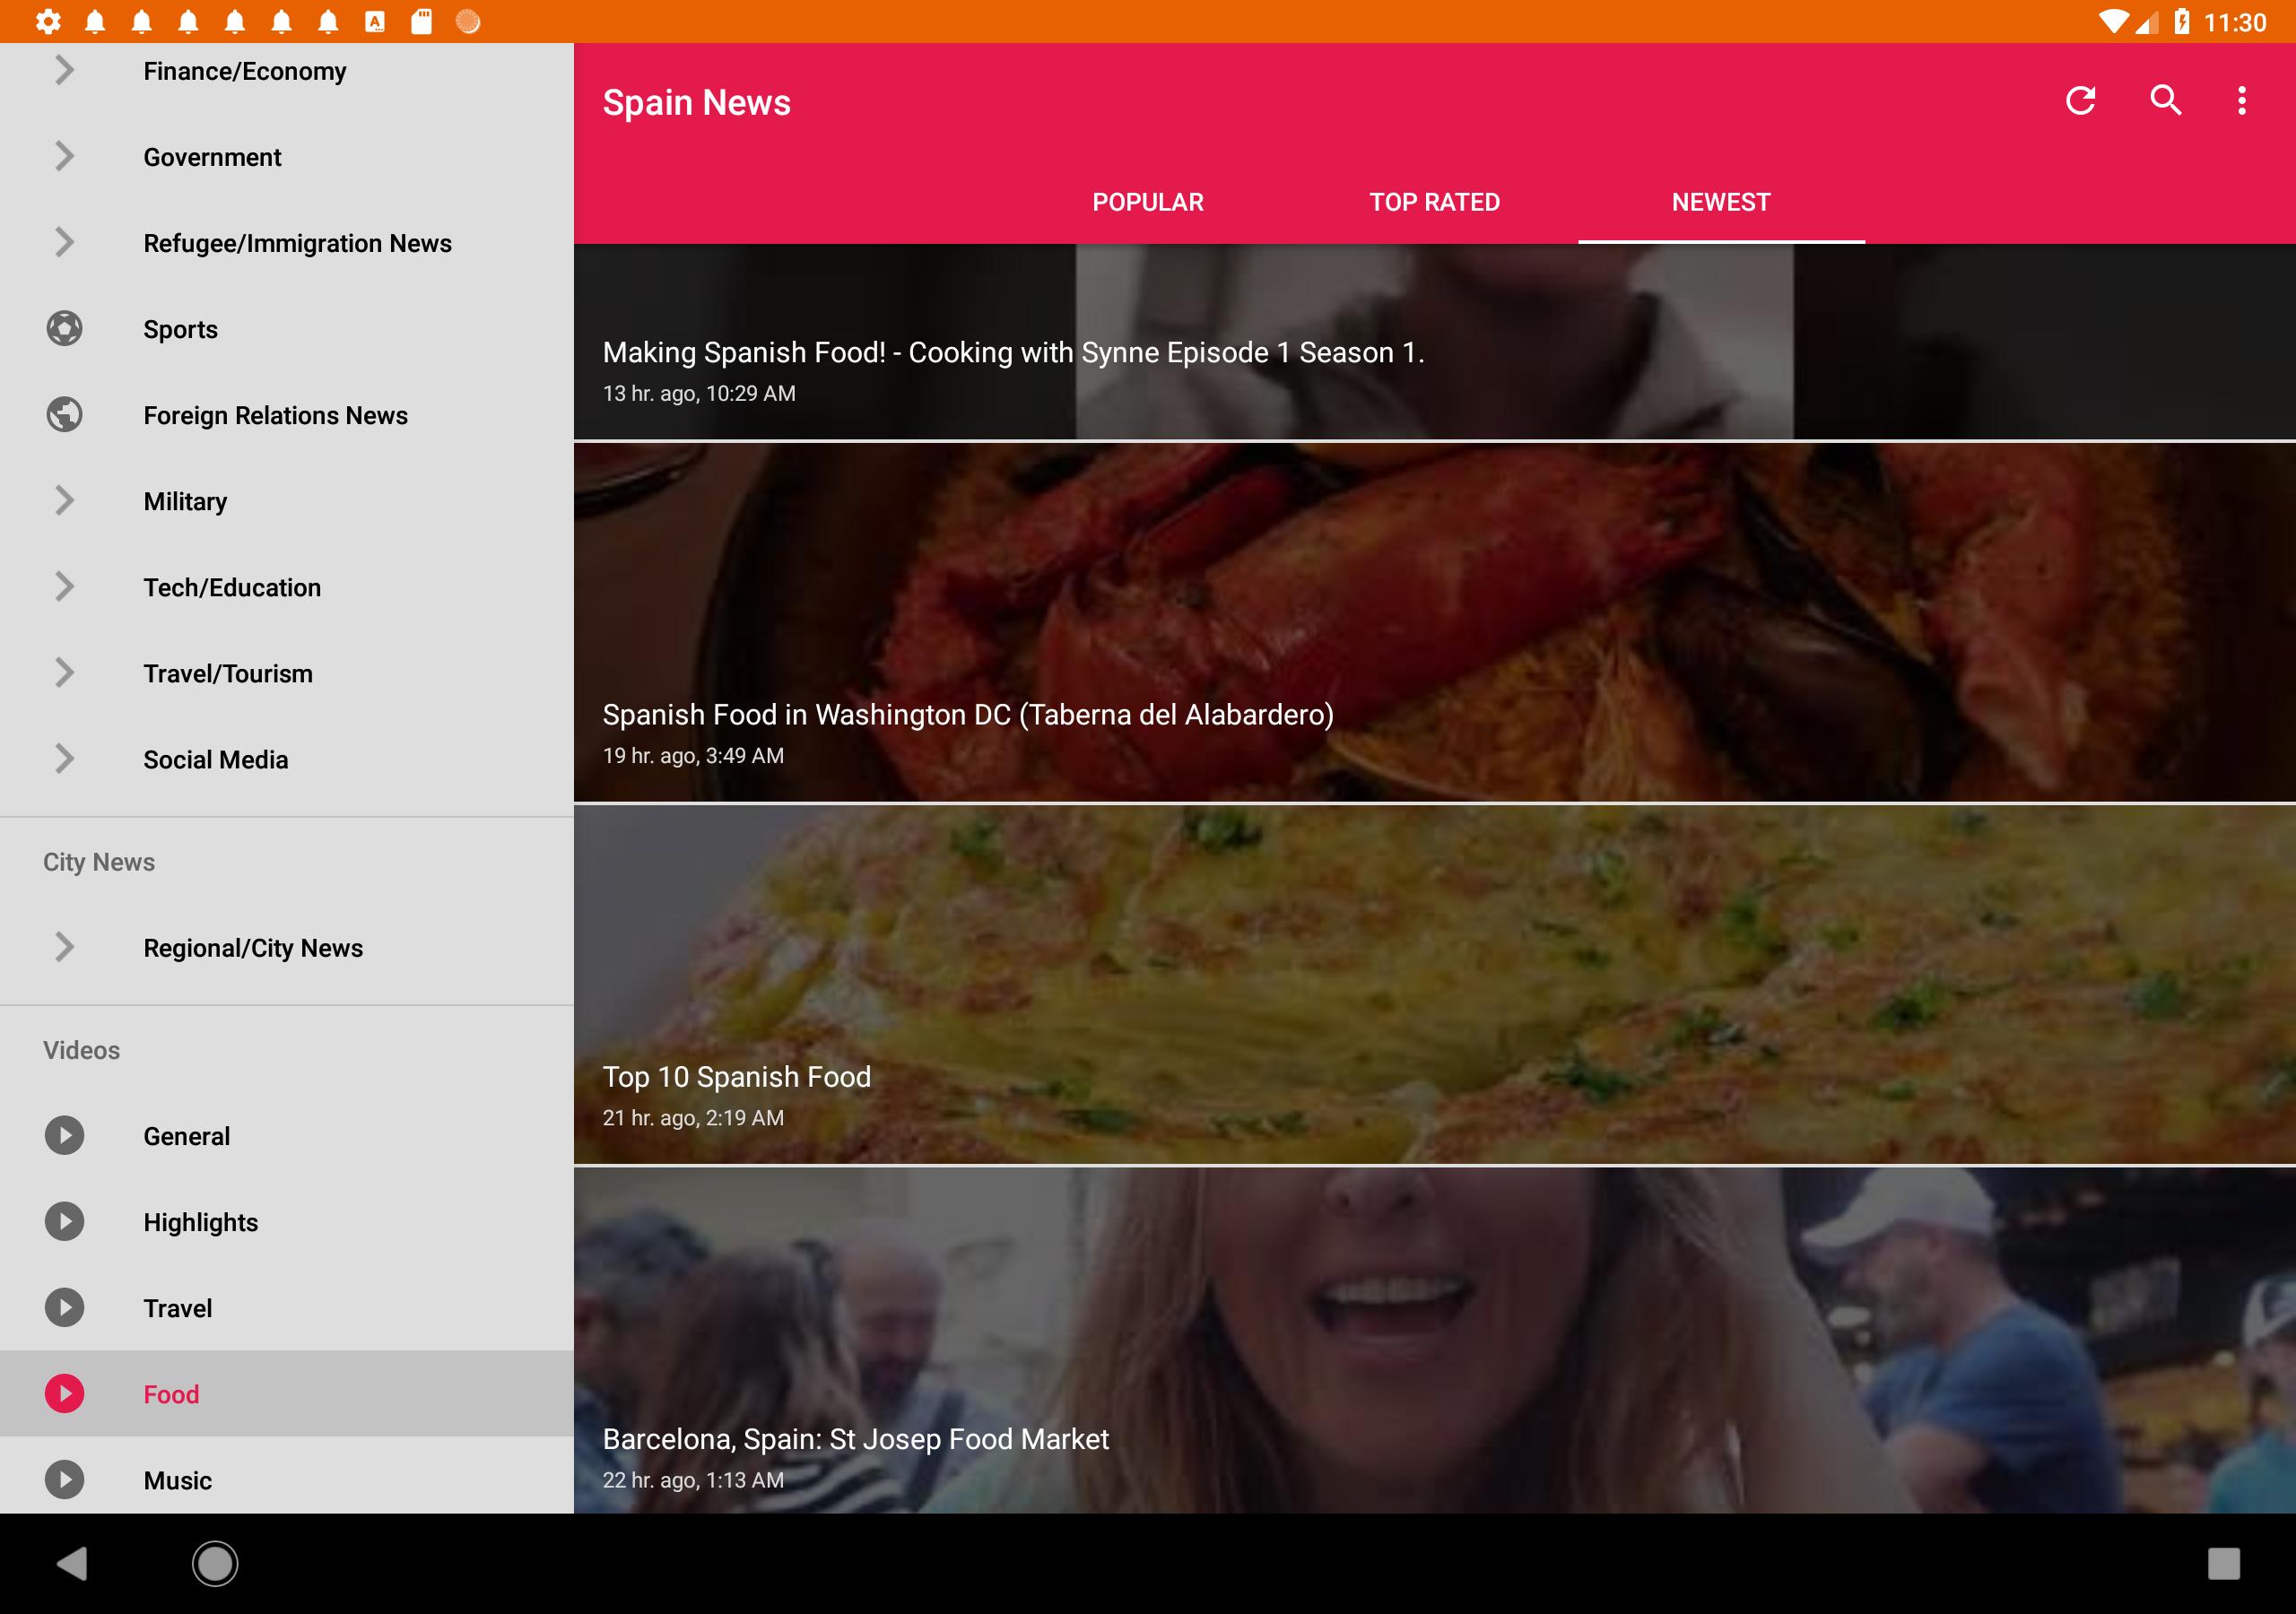
Task: Open Top 10 Spanish Food video
Action: [1434, 985]
